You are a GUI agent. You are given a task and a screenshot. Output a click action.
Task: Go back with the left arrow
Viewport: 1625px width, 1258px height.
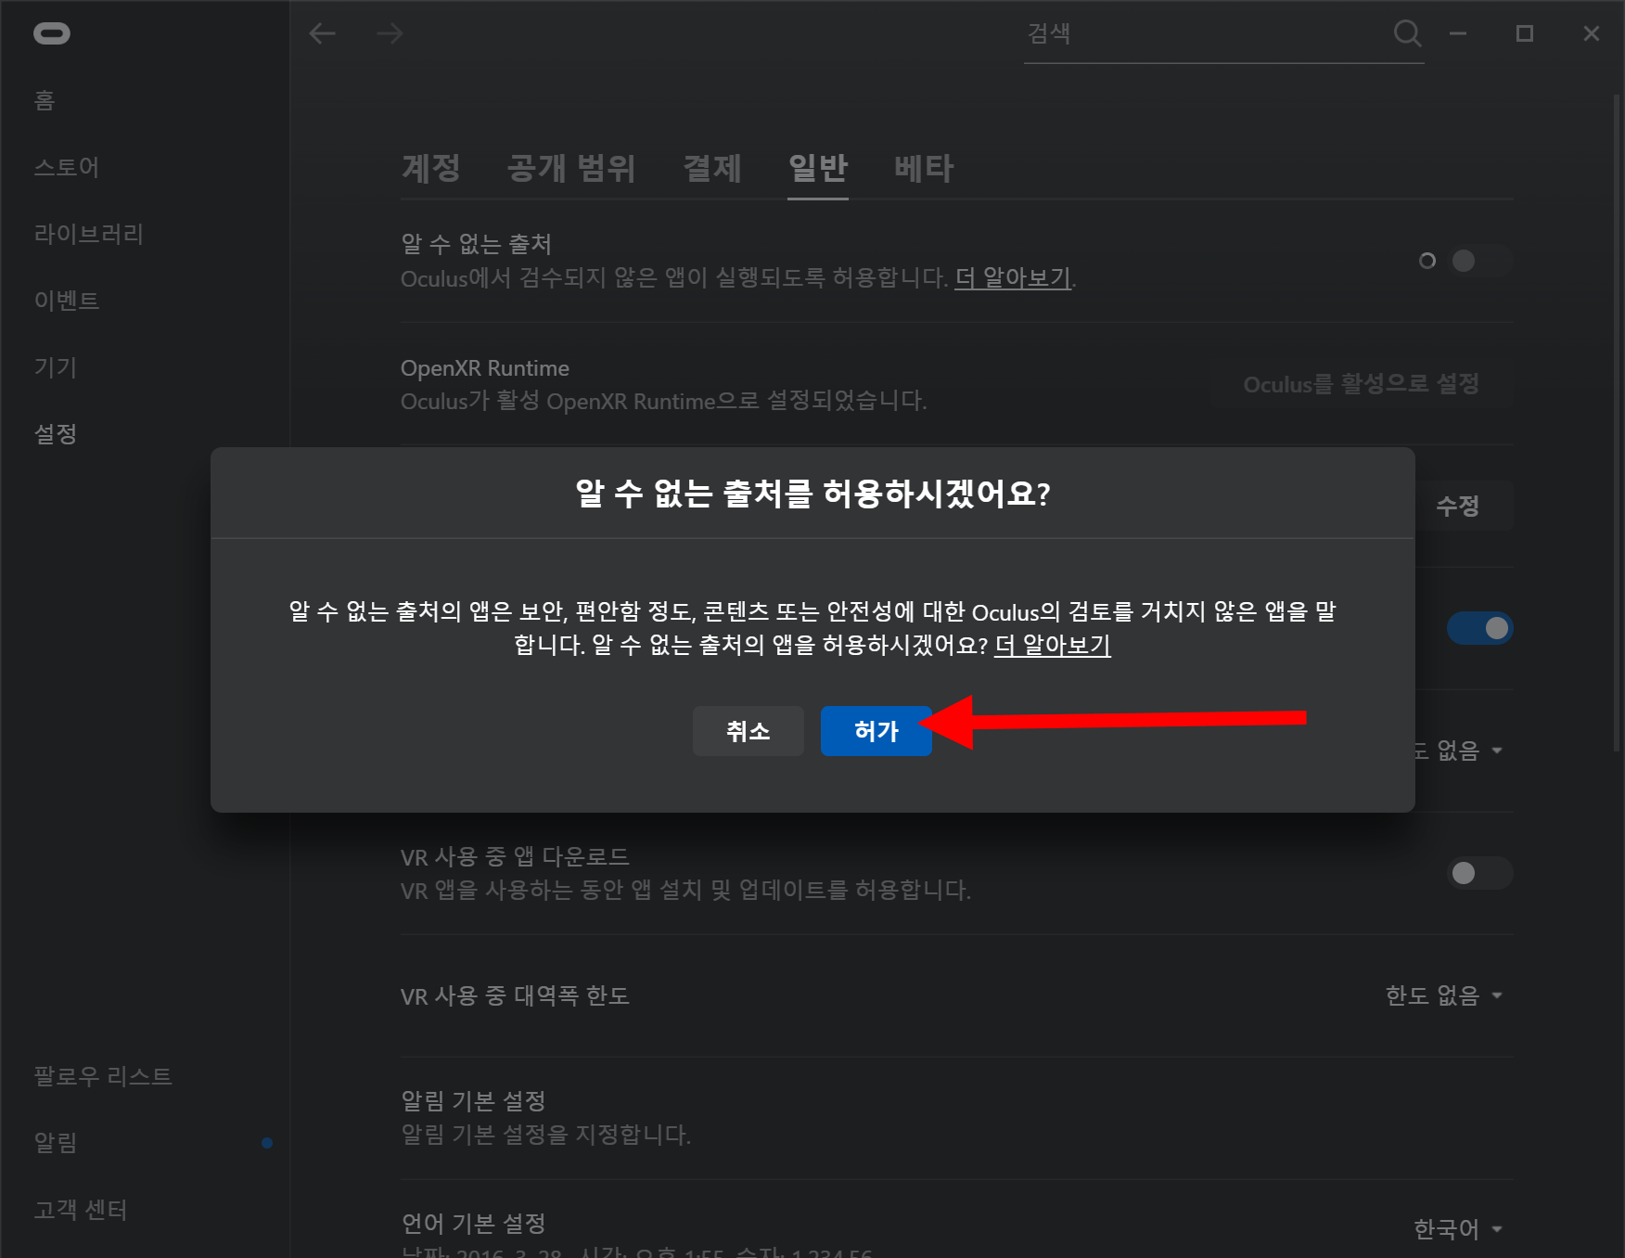pyautogui.click(x=322, y=33)
